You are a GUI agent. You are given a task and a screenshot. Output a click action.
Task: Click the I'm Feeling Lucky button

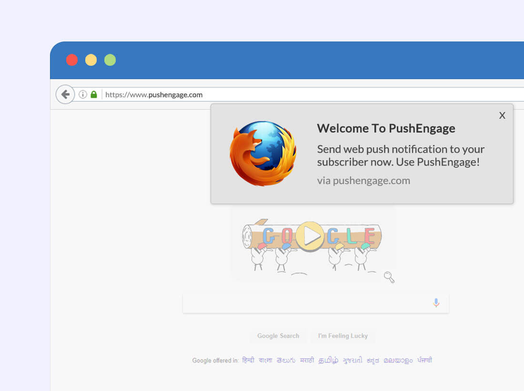point(343,336)
